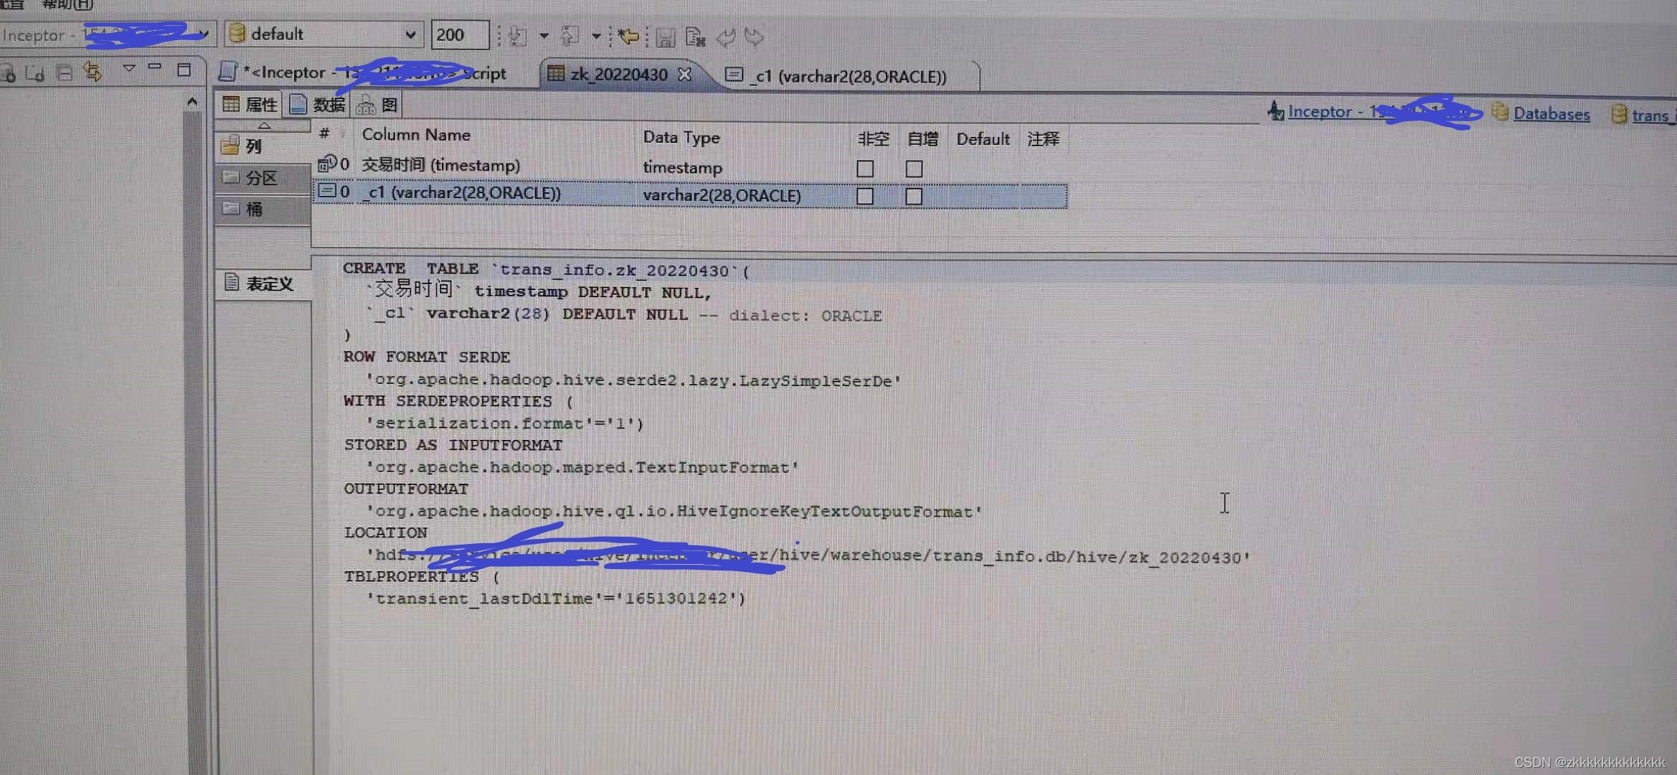Click the scroll-up arrow in navigator scrollbar

point(192,102)
